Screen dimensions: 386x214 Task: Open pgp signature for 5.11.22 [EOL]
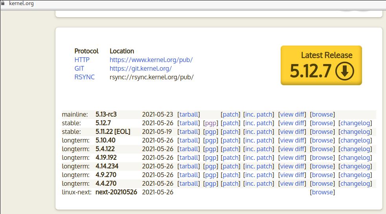click(211, 132)
